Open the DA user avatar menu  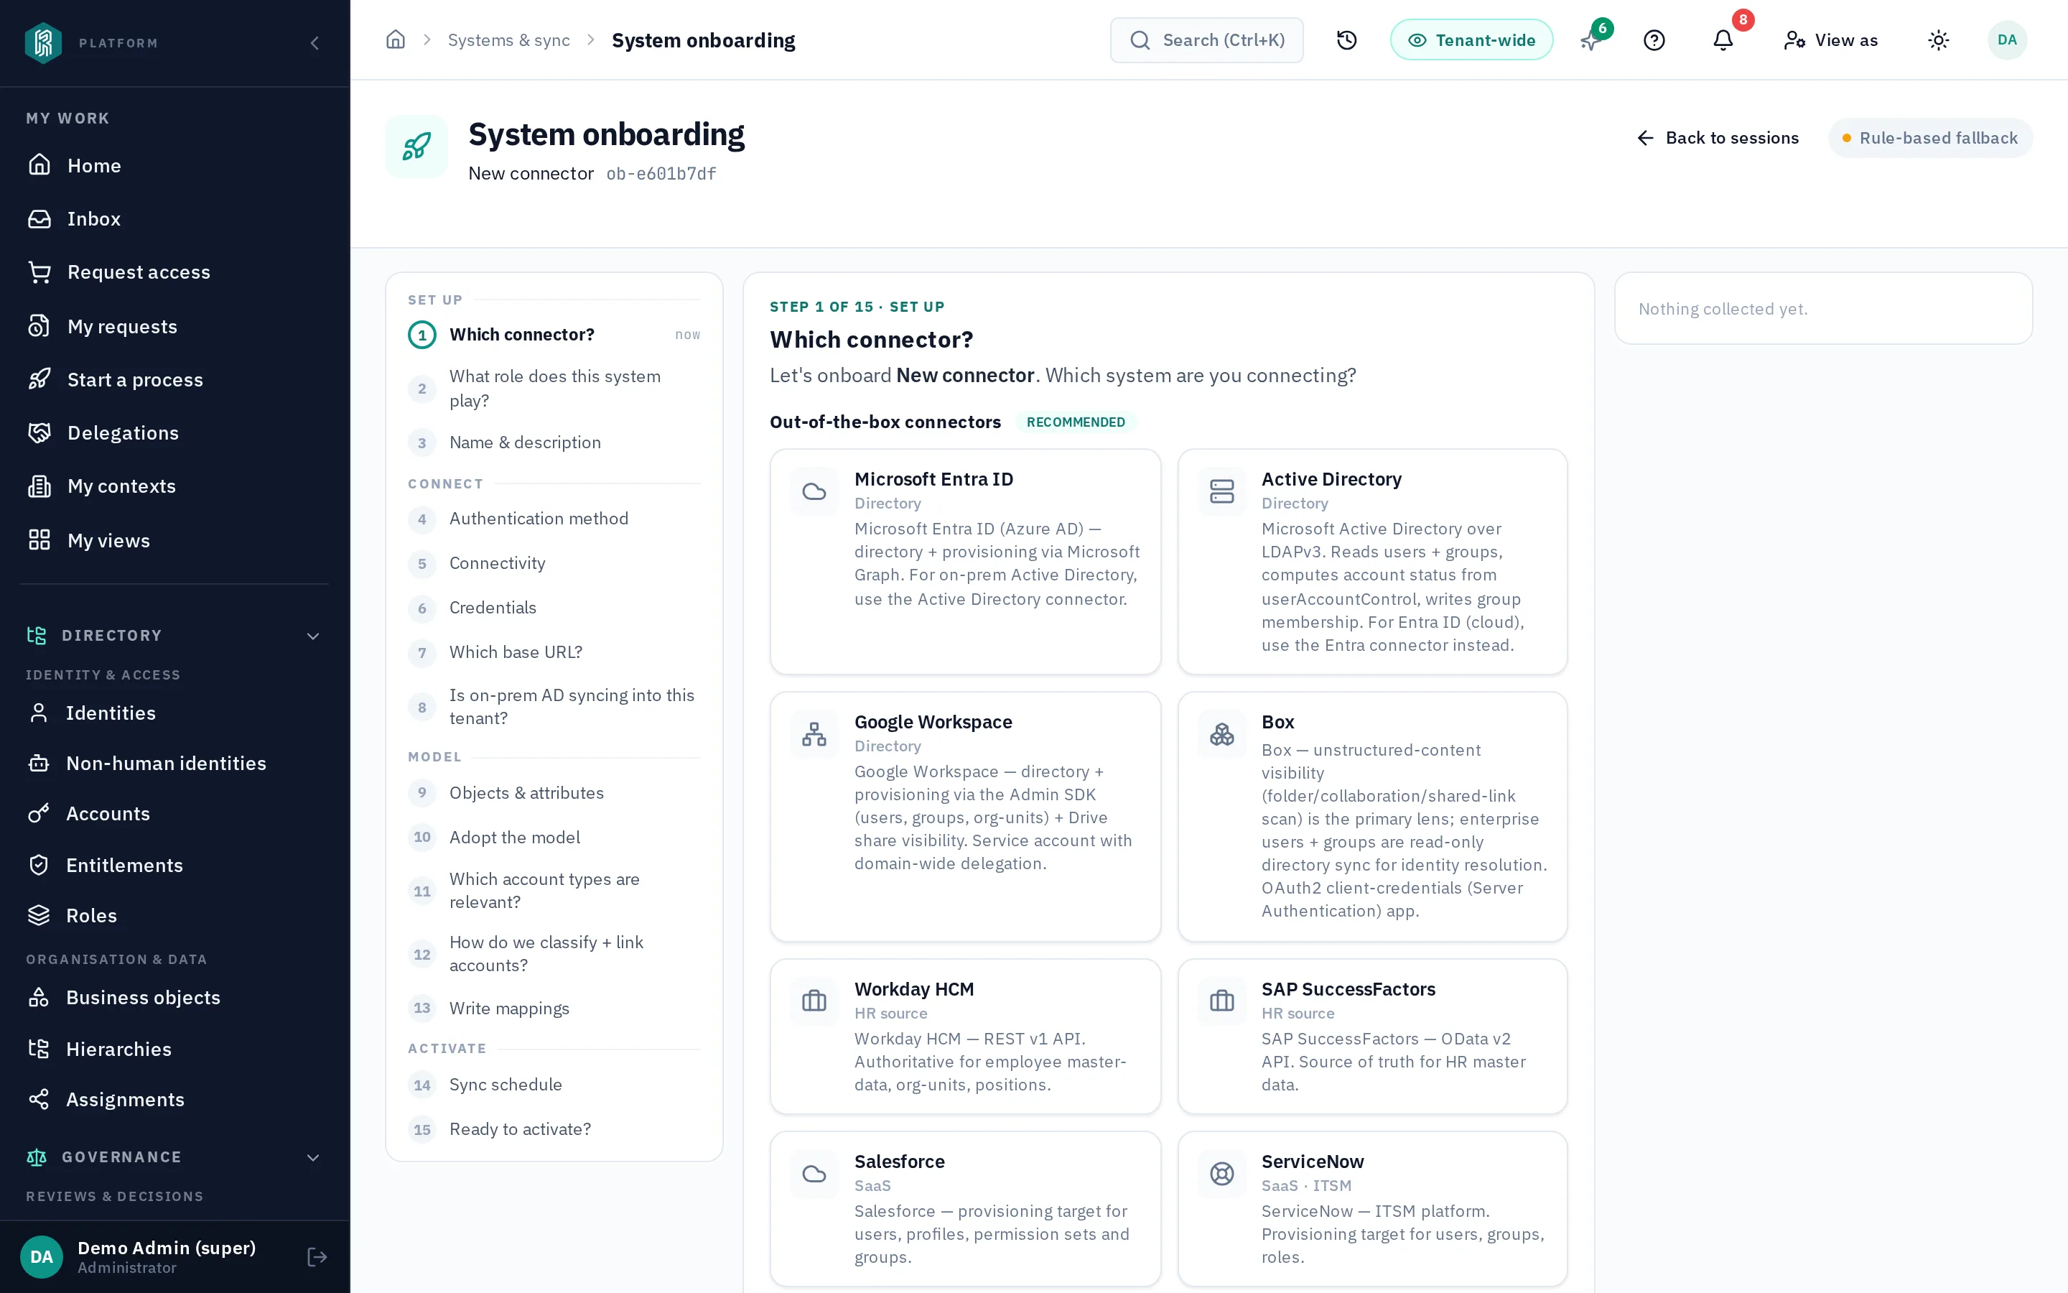click(x=2008, y=40)
